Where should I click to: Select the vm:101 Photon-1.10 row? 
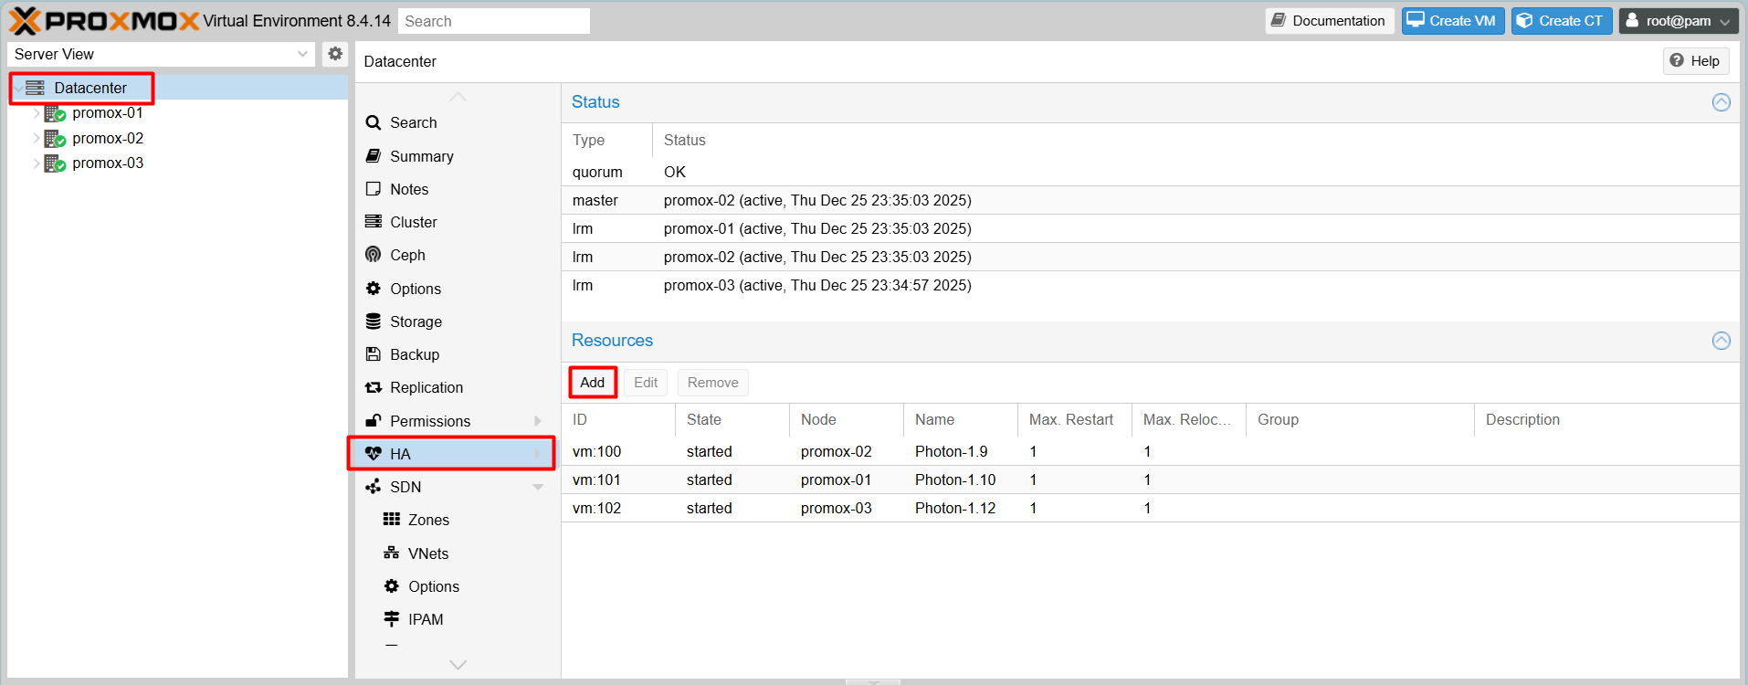pyautogui.click(x=954, y=479)
